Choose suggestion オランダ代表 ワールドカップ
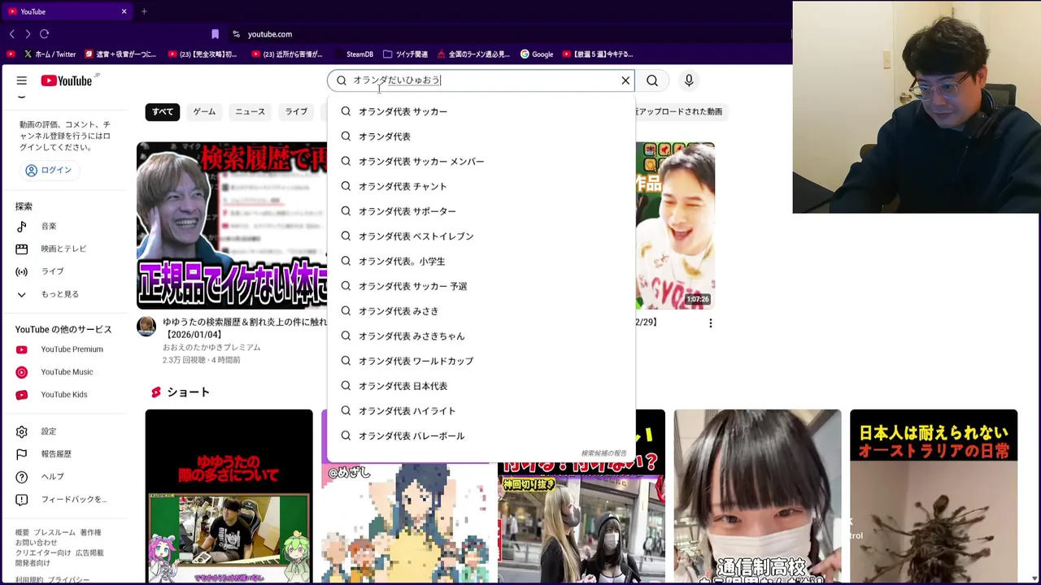 click(x=481, y=361)
